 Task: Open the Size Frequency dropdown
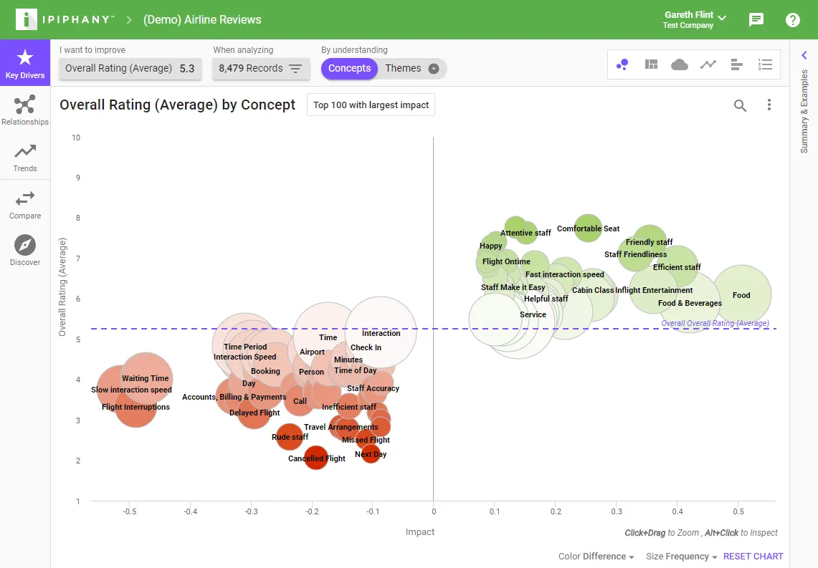tap(681, 556)
